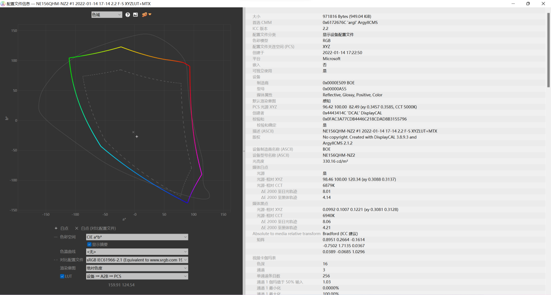Open the 色温曲线 <无> dropdown

click(x=137, y=251)
